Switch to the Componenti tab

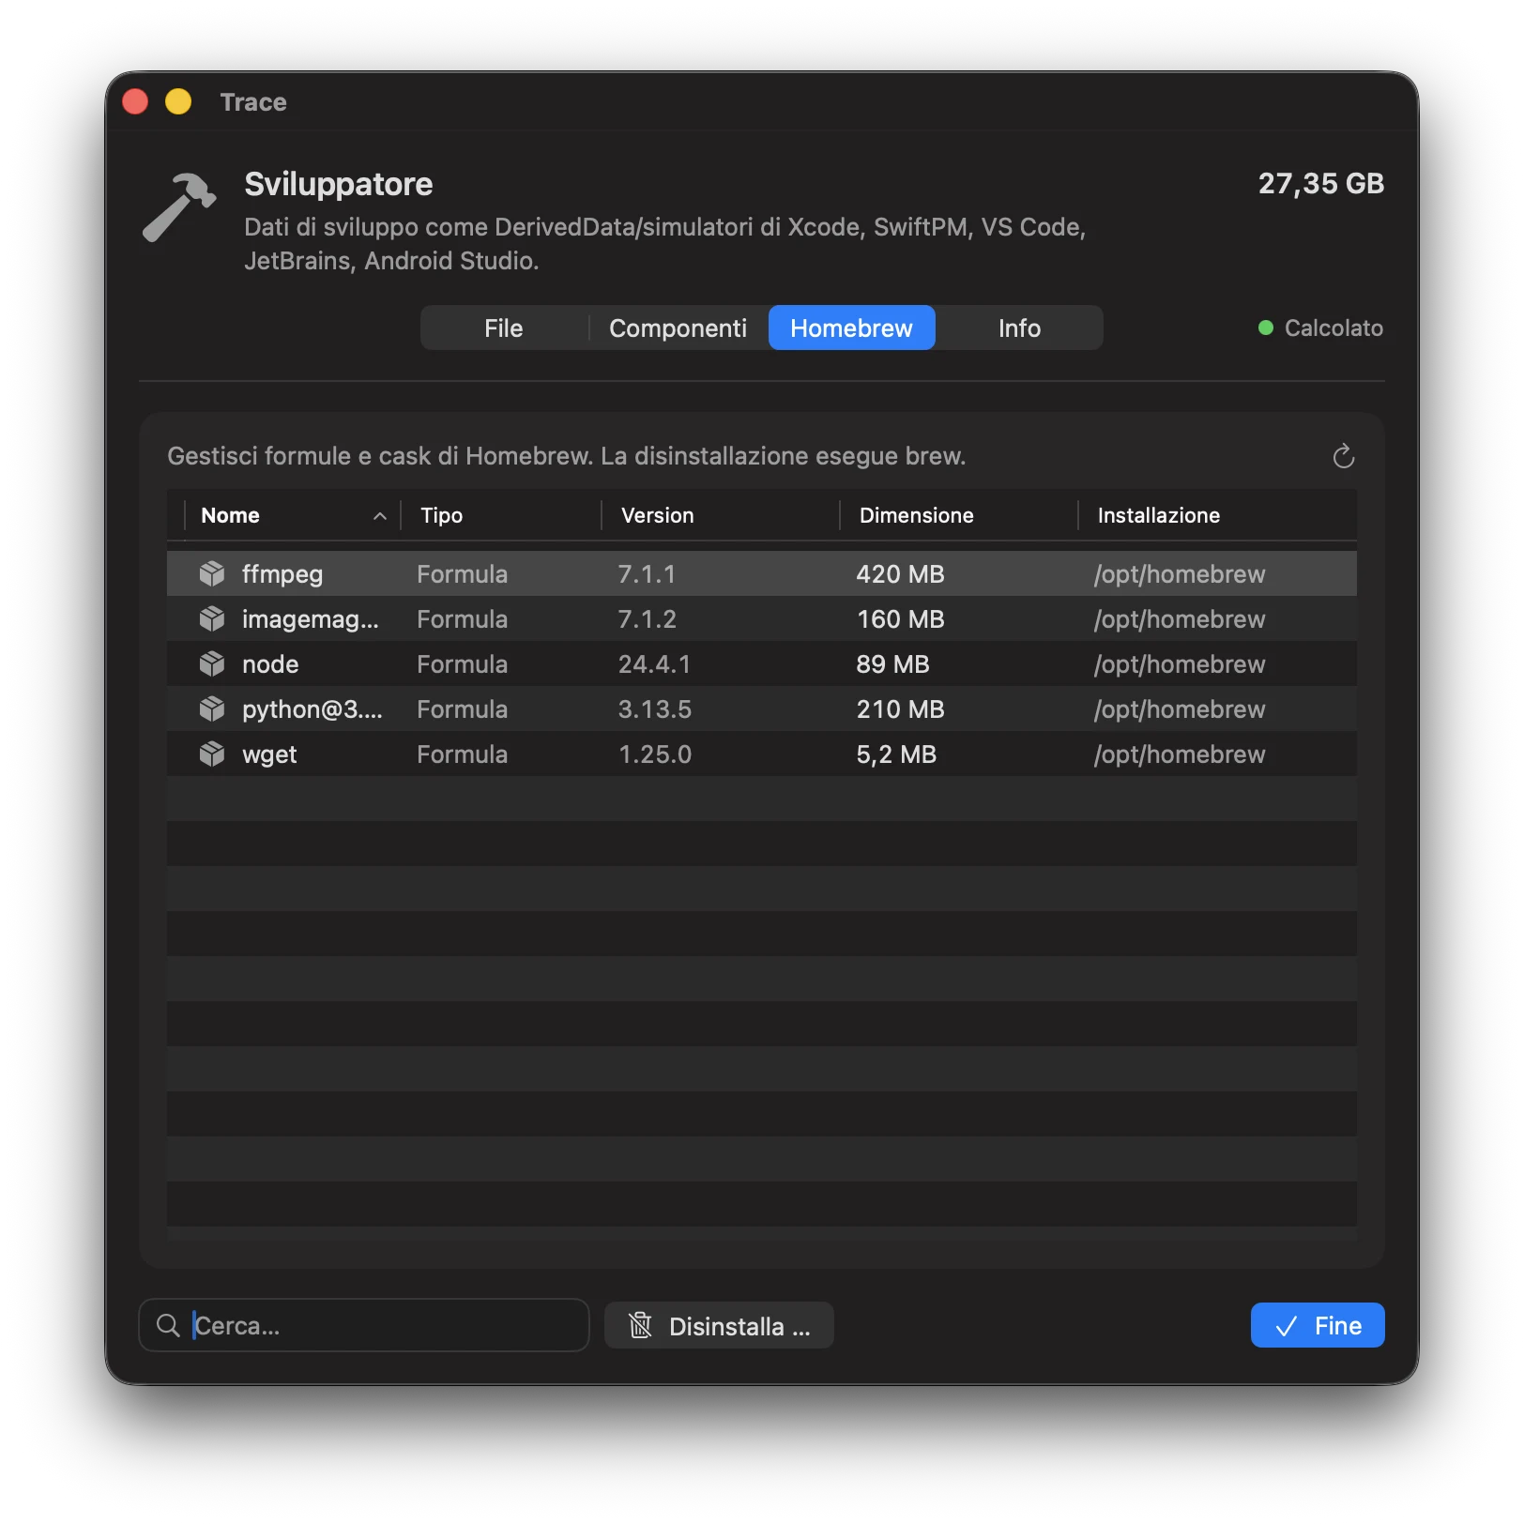pyautogui.click(x=678, y=328)
